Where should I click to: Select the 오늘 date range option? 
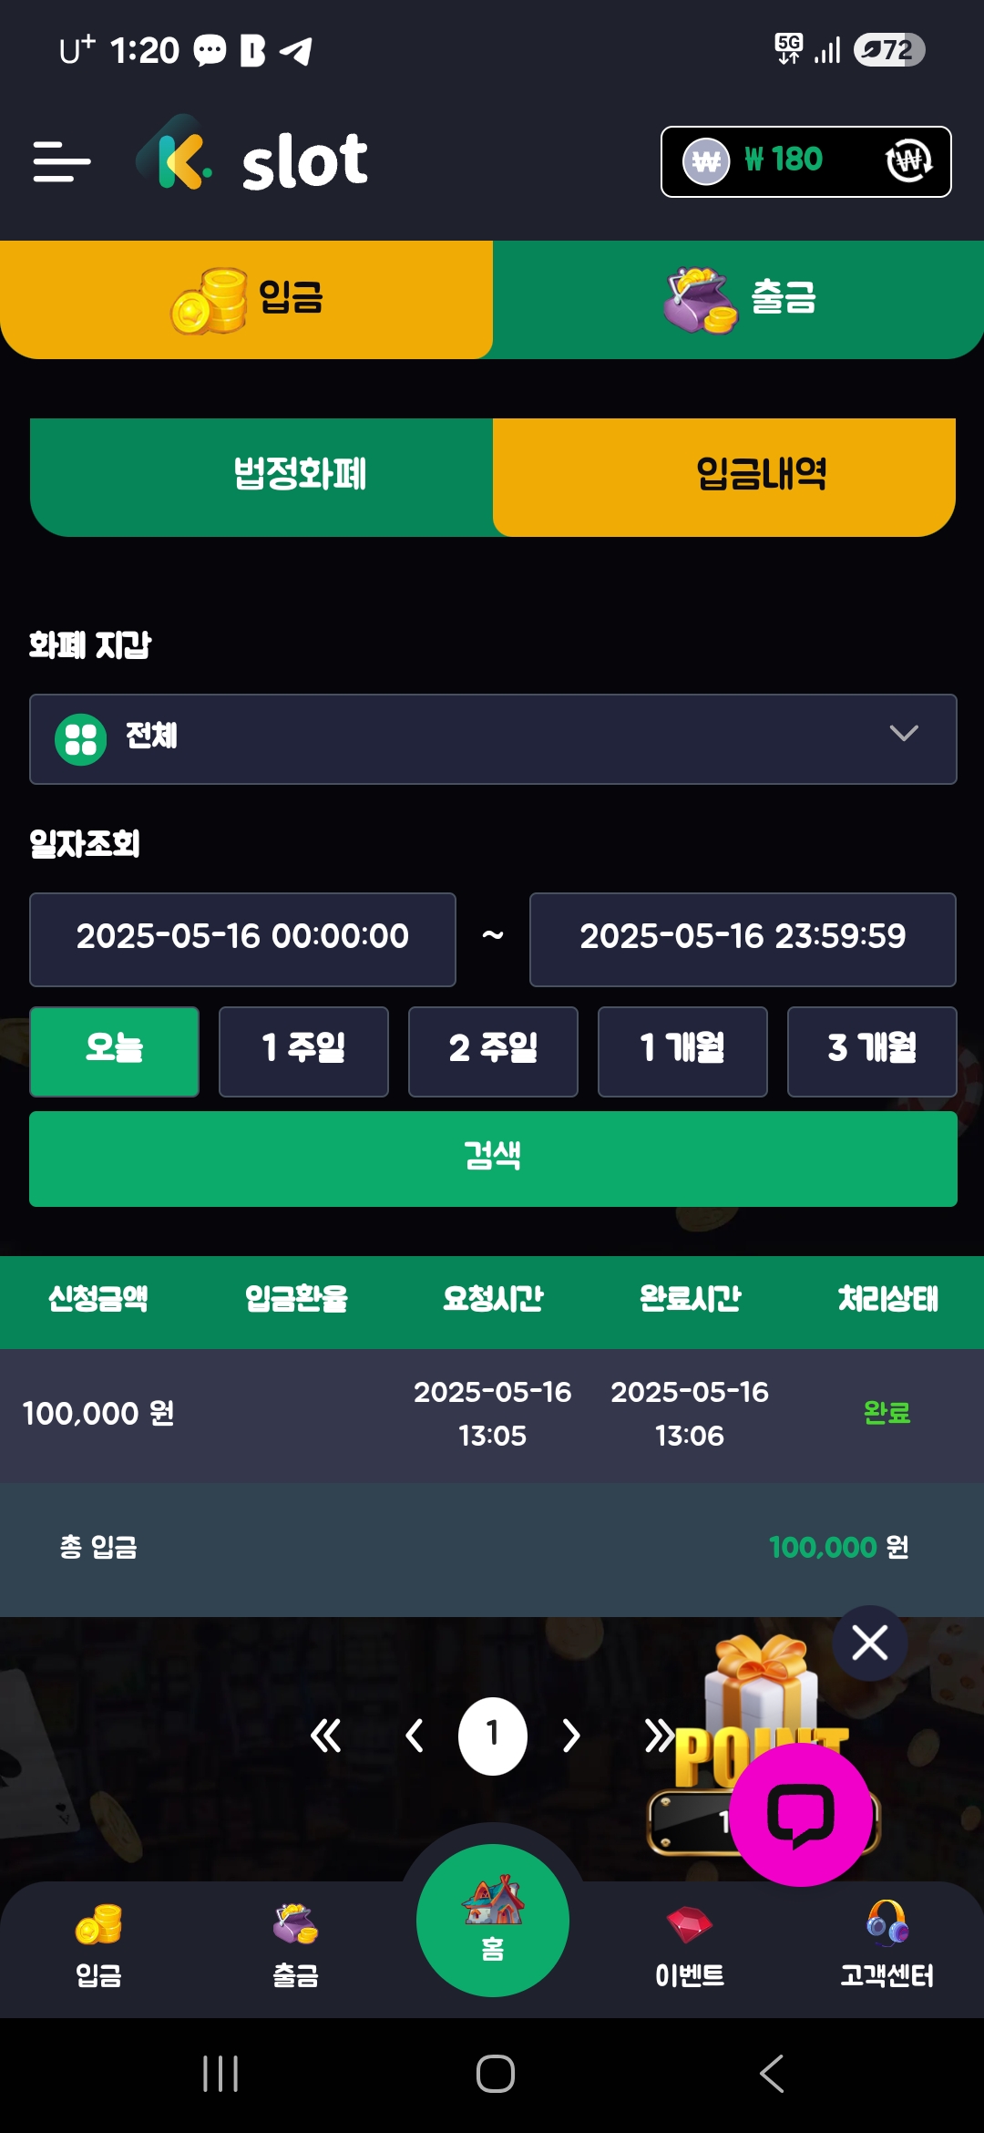[114, 1051]
